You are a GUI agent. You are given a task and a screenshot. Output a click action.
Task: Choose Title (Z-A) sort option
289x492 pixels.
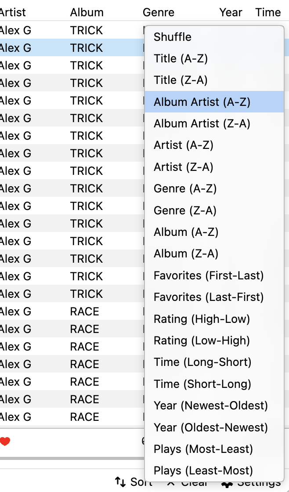(x=214, y=80)
